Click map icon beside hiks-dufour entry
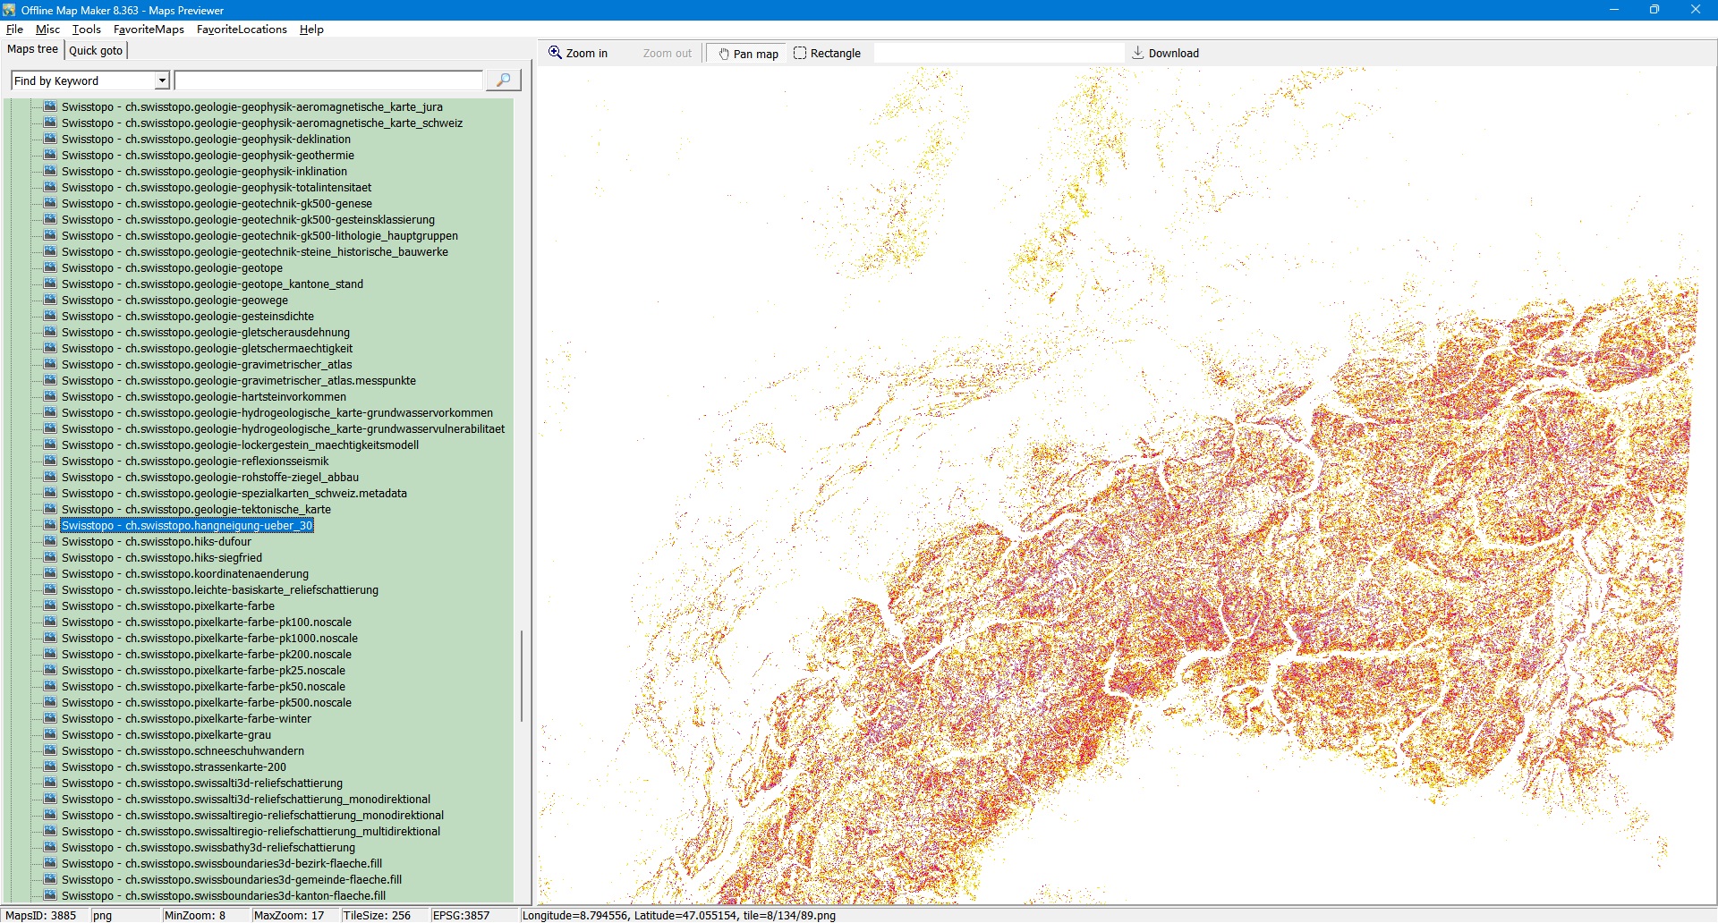Screen dimensions: 1718x923 click(x=50, y=541)
